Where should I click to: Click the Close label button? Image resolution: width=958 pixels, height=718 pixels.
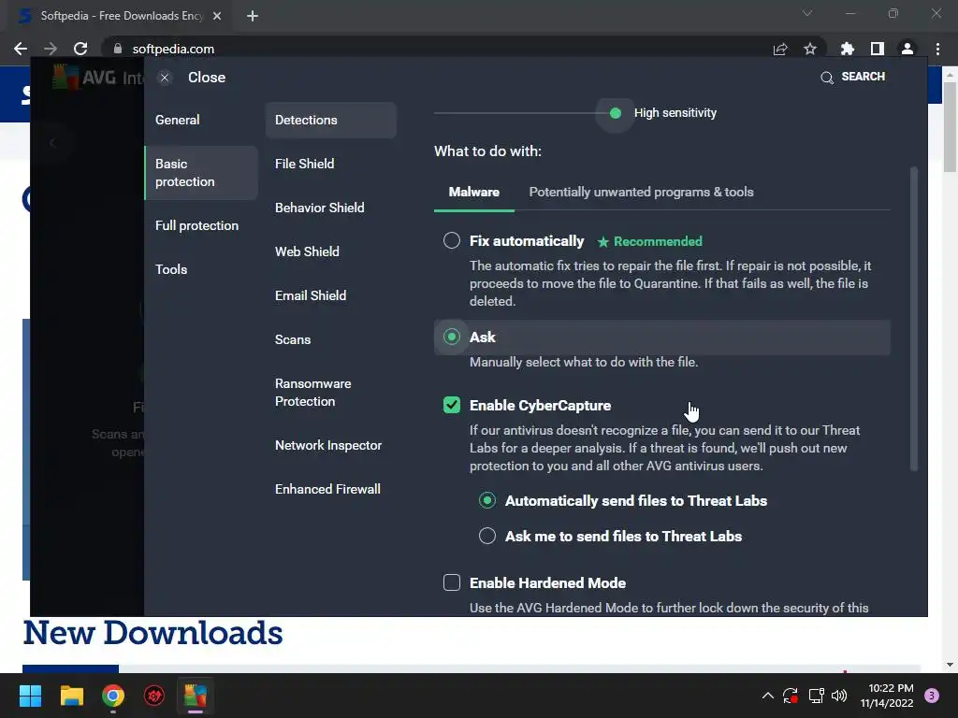point(207,78)
